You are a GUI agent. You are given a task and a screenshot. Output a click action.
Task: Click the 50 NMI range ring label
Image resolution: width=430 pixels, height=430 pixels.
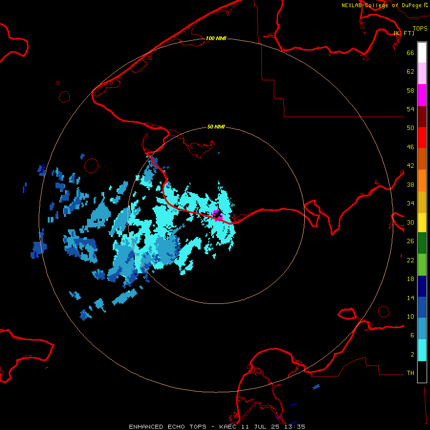216,127
